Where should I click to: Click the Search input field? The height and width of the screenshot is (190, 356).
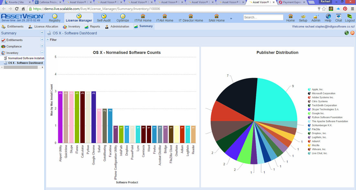click(x=263, y=17)
